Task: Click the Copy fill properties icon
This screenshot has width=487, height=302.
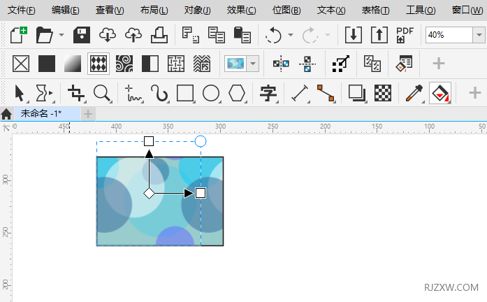Action: pyautogui.click(x=372, y=64)
